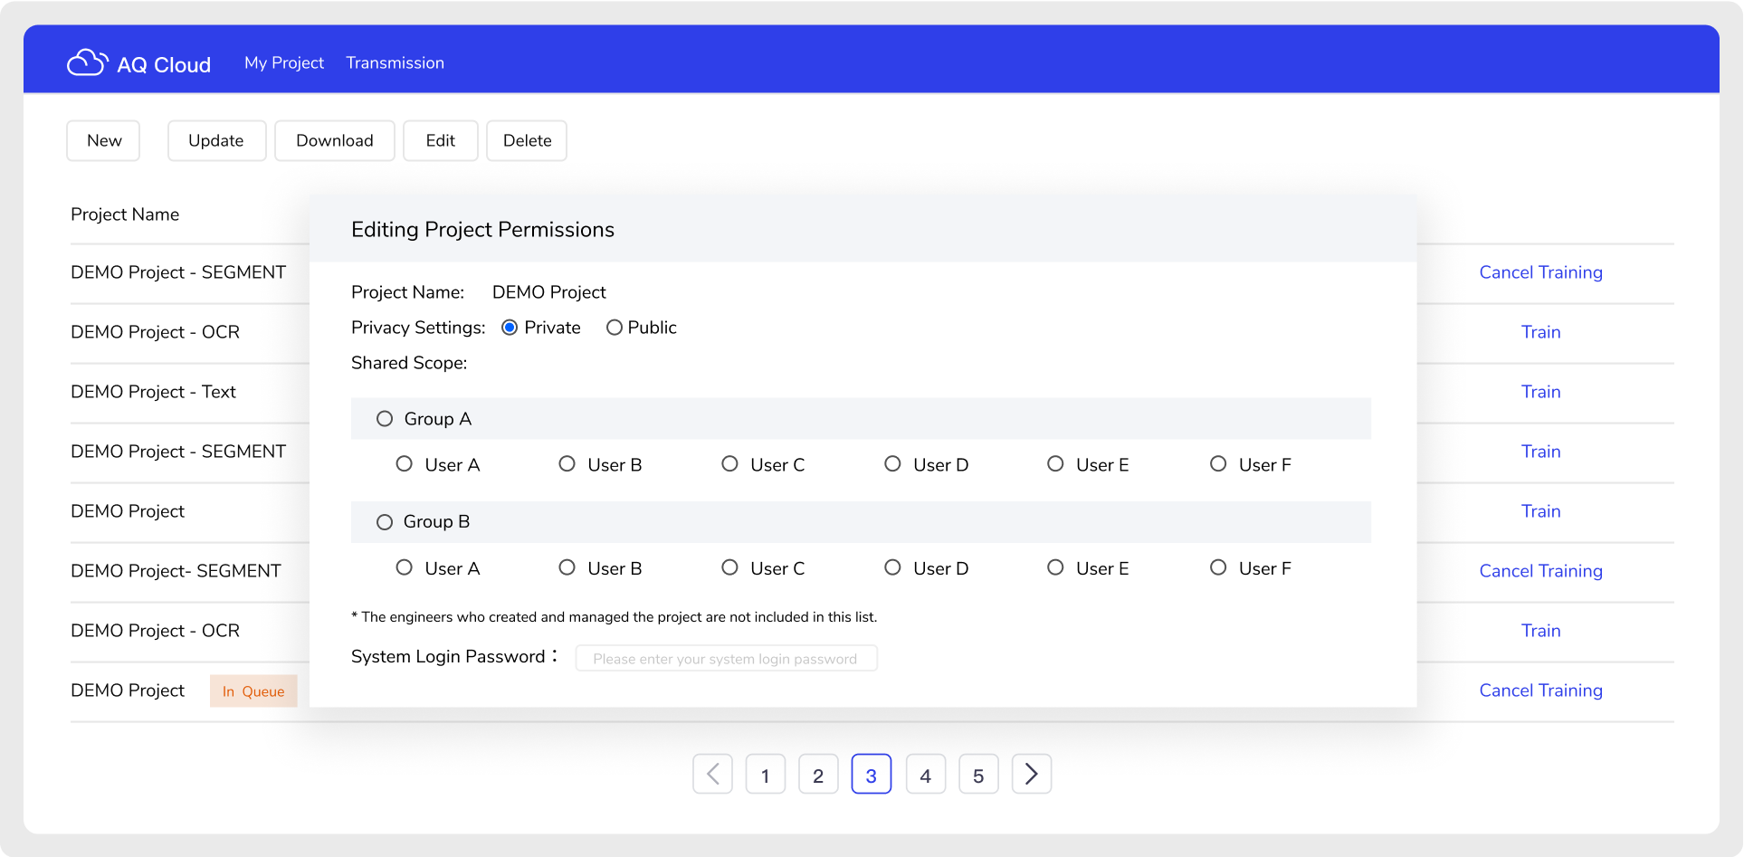Focus the system login password field

(726, 658)
